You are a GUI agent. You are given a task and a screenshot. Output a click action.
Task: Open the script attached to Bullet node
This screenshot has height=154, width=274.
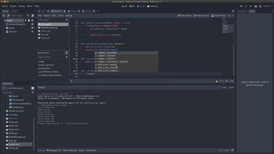pos(29,21)
